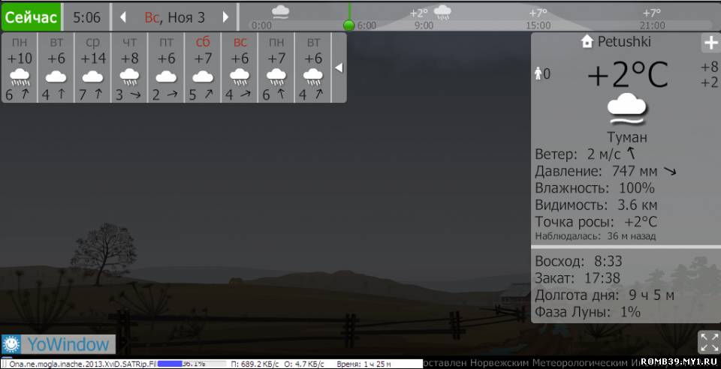Select the ср +14 forecast day
This screenshot has width=721, height=369.
93,67
